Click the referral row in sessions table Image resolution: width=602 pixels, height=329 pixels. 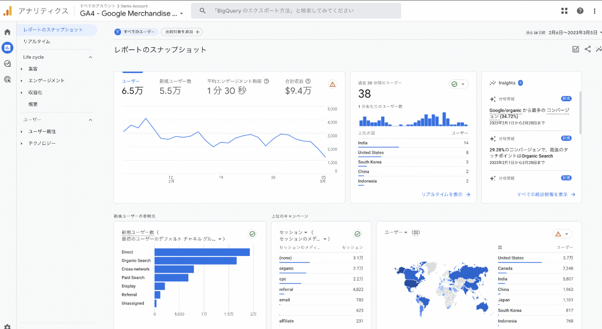321,290
